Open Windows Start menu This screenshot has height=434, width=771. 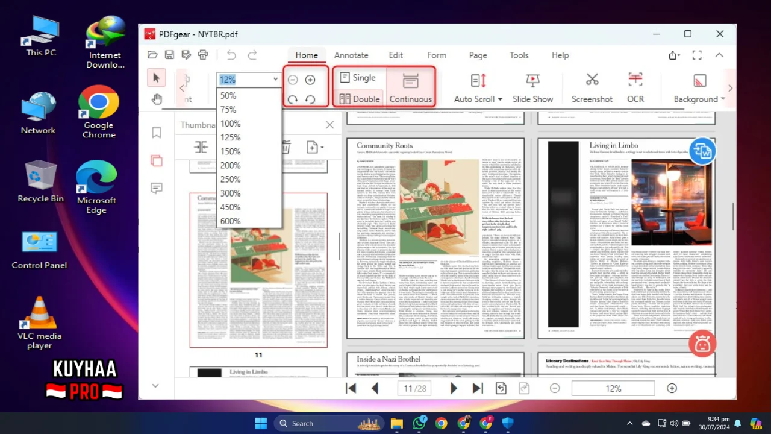click(261, 423)
